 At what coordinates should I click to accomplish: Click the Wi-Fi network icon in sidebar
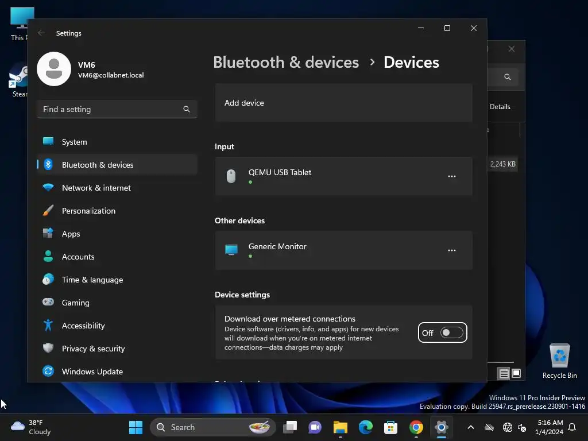[48, 187]
